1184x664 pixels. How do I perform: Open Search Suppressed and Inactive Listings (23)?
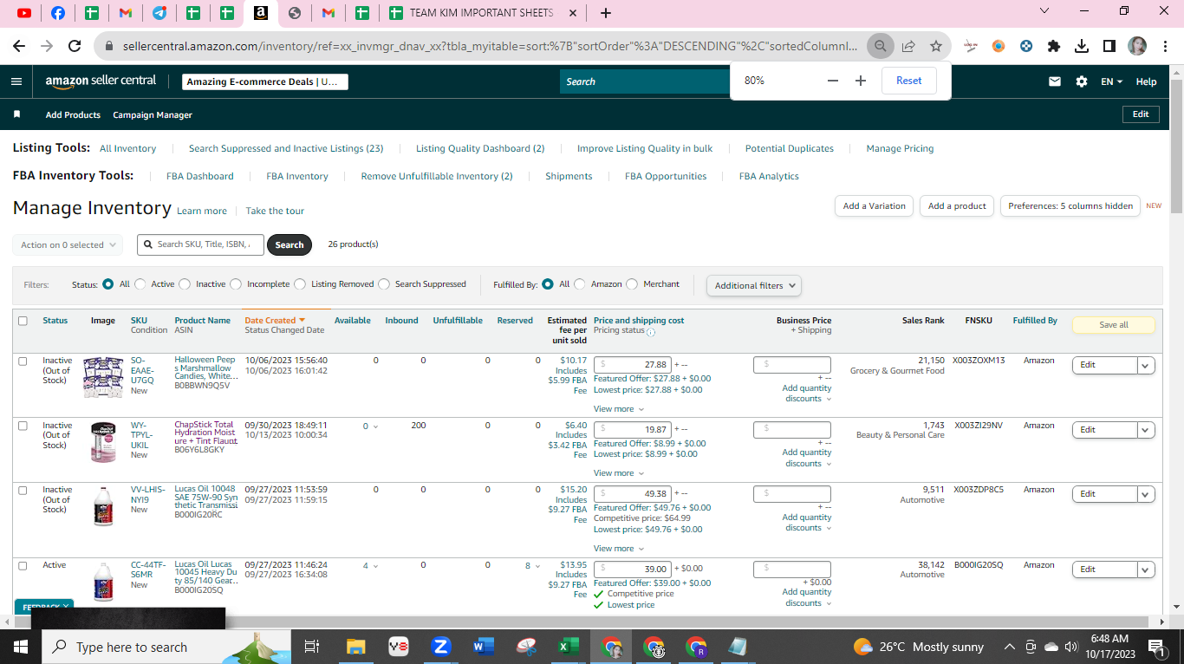(286, 148)
